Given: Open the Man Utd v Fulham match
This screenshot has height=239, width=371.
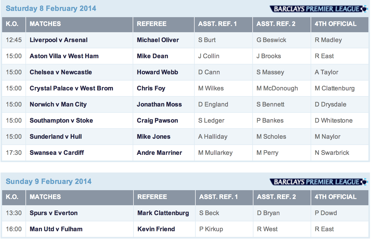Looking at the screenshot, I should click(56, 229).
